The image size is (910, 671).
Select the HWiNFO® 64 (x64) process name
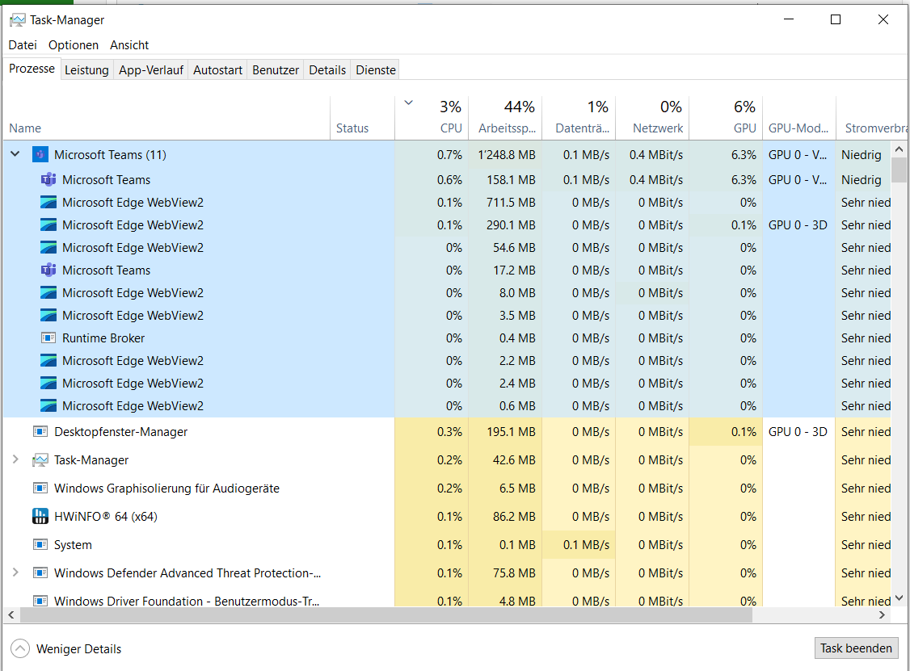106,517
